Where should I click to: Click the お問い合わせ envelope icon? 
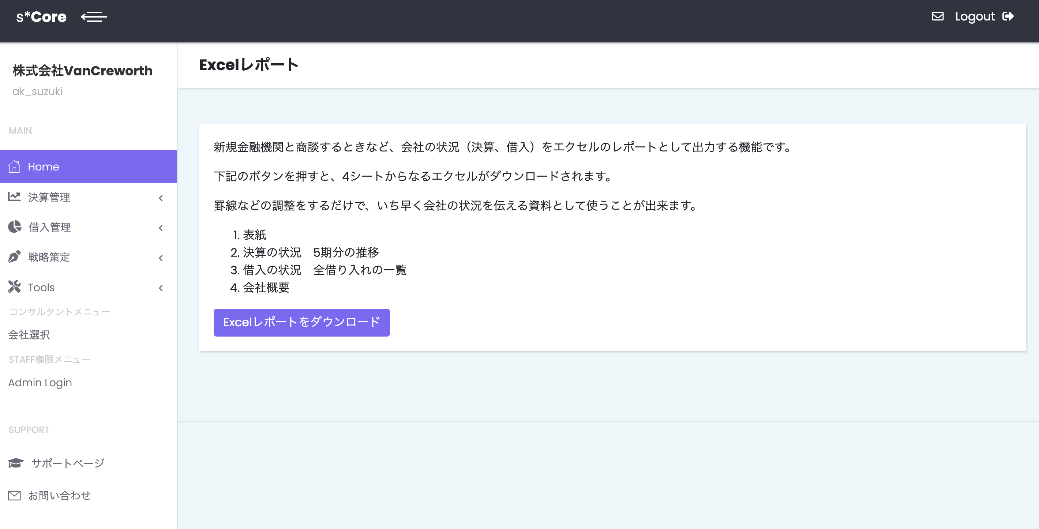pyautogui.click(x=15, y=495)
